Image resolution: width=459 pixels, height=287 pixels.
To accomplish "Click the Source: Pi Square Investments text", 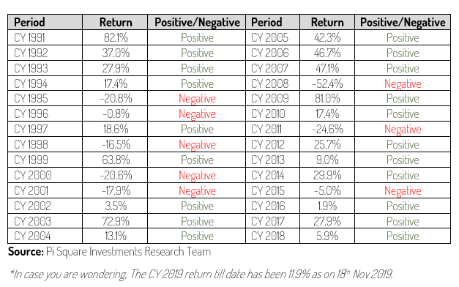I will tap(110, 252).
